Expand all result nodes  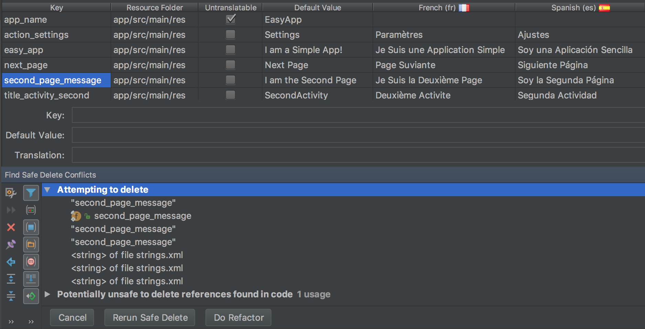(x=11, y=279)
